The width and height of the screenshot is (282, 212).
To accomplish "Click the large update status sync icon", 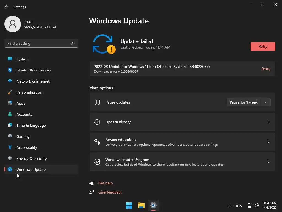I will (104, 44).
